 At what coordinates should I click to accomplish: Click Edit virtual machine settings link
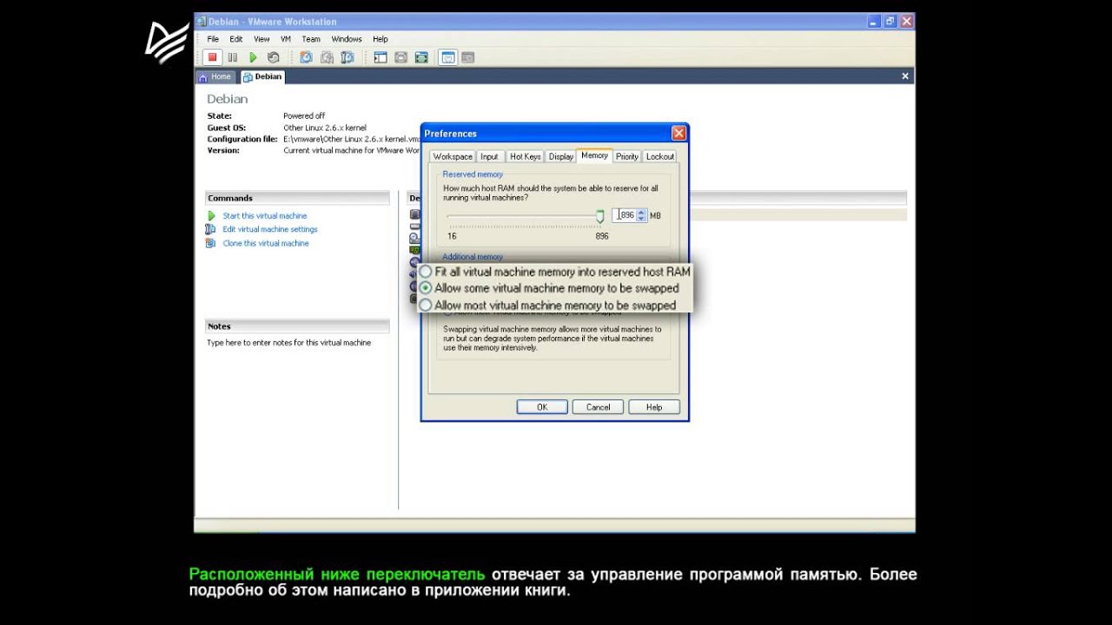click(x=270, y=229)
